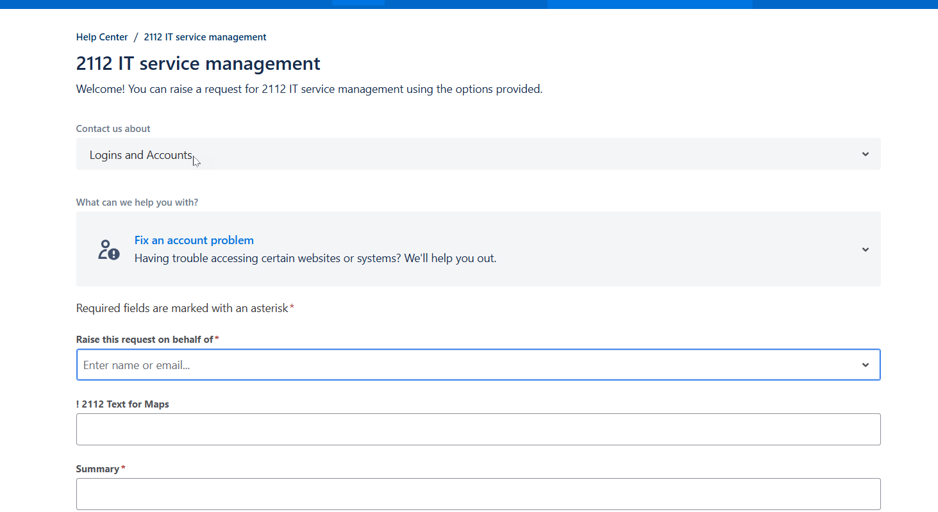
Task: Click the Fix an account problem title
Action: coord(194,240)
